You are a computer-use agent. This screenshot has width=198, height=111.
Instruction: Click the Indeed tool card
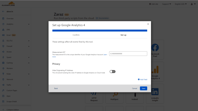click(x=135, y=98)
